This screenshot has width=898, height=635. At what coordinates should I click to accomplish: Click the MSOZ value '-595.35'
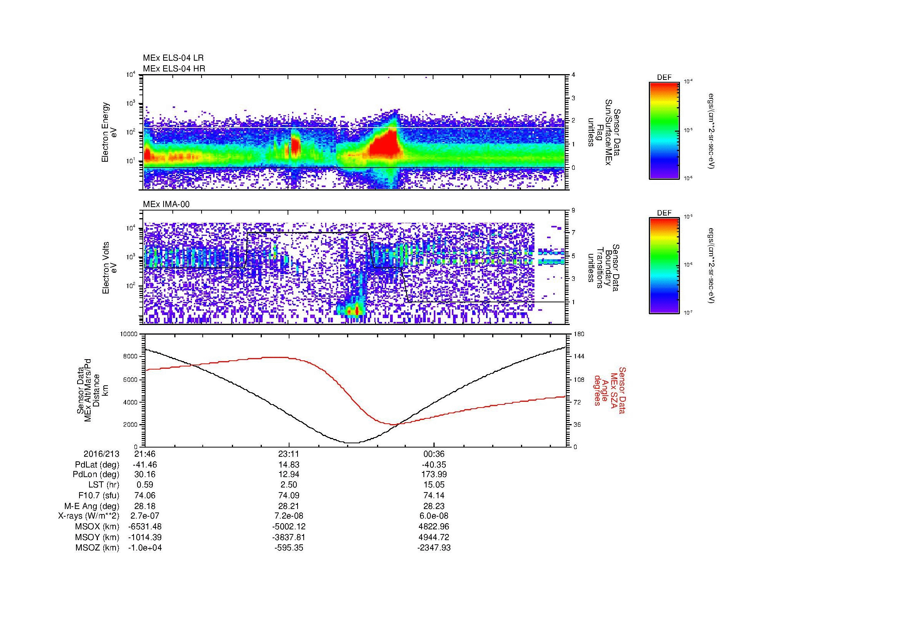[289, 548]
